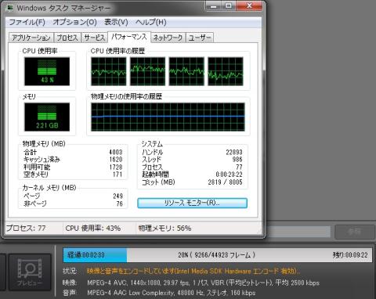
Task: Click the 残り 00:09:22 remaining time text
Action: click(350, 255)
